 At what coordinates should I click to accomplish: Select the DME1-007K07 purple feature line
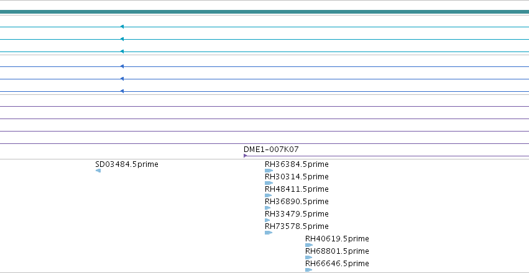pyautogui.click(x=386, y=156)
